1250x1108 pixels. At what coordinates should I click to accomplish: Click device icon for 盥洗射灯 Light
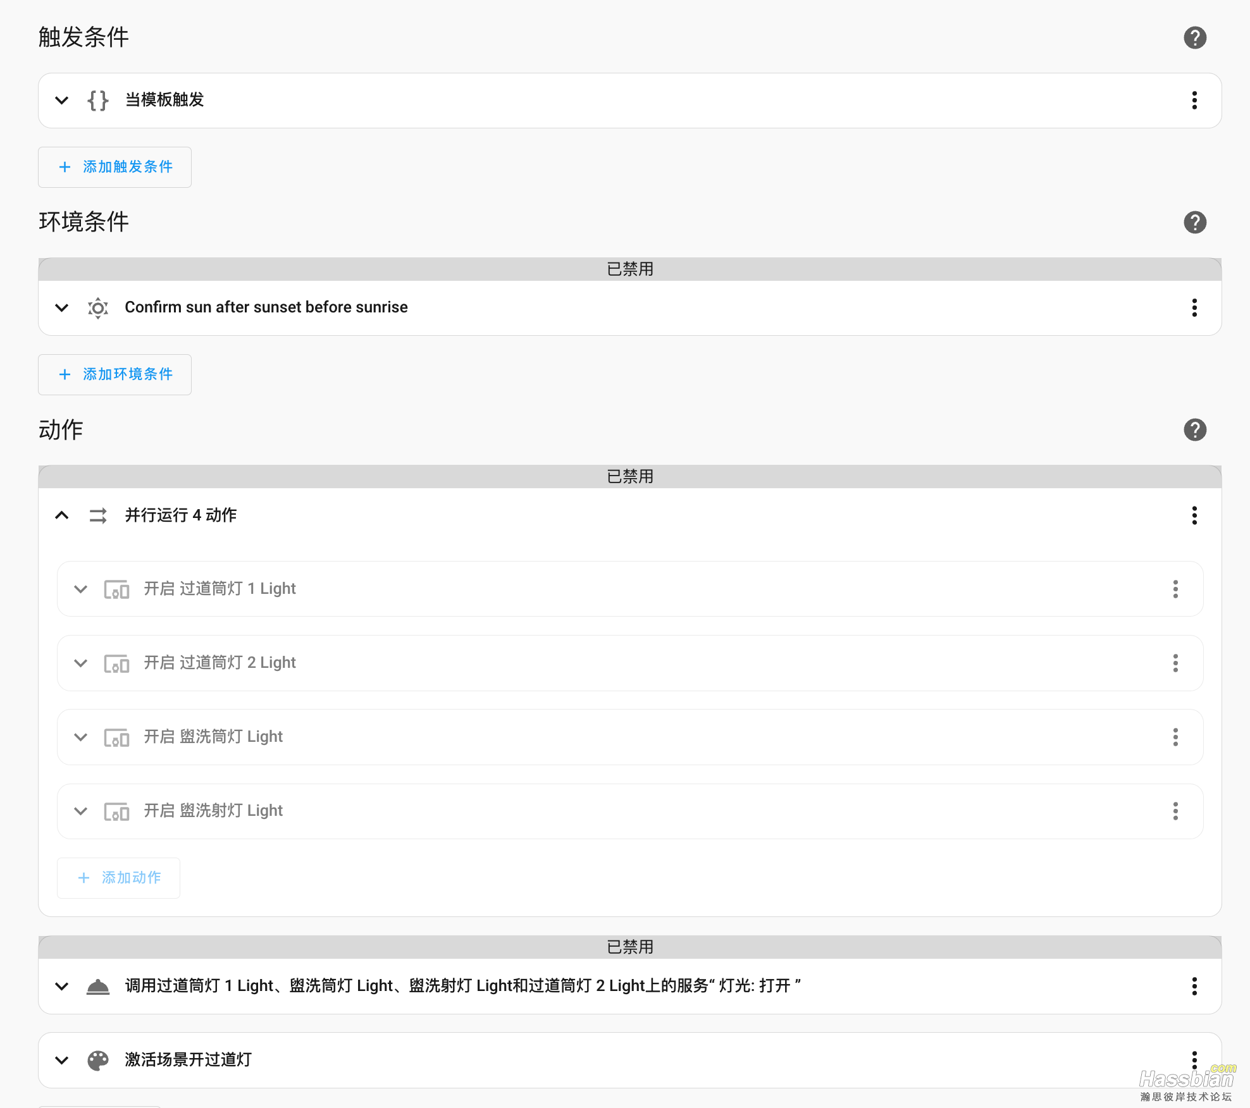116,811
